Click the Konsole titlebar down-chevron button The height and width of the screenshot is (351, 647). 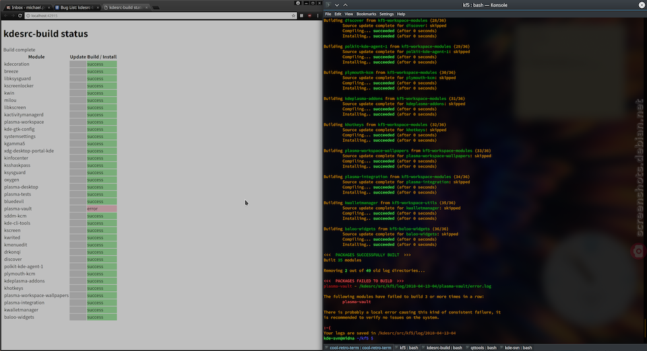pyautogui.click(x=337, y=5)
